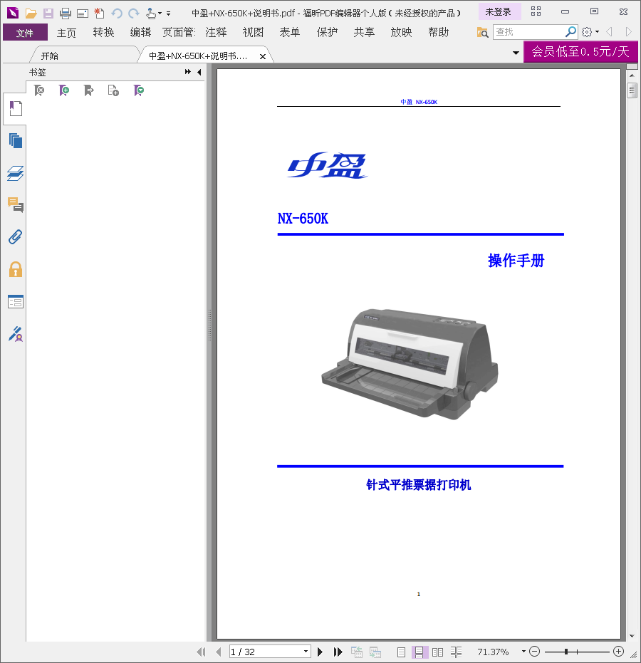This screenshot has width=641, height=663.
Task: Open hand tool dropdown arrow
Action: pyautogui.click(x=160, y=13)
